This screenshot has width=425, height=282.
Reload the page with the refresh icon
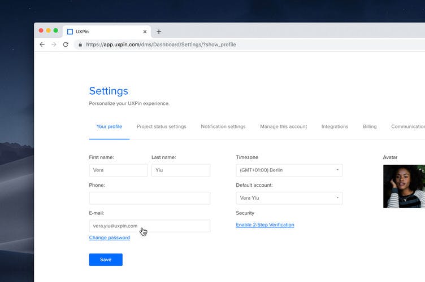pyautogui.click(x=66, y=45)
